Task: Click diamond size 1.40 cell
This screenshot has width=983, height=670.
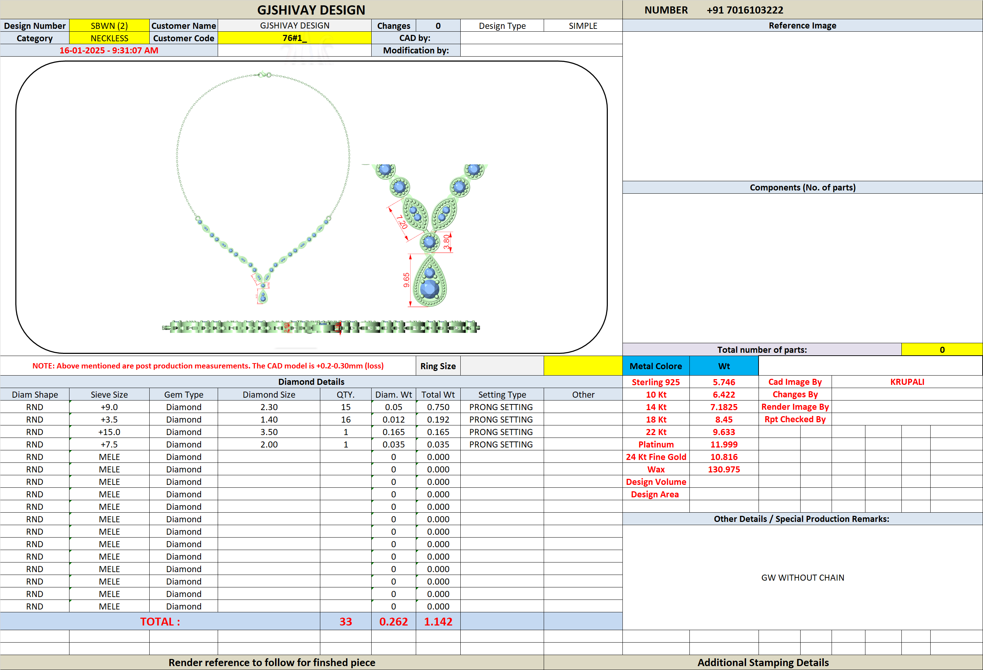Action: click(269, 419)
